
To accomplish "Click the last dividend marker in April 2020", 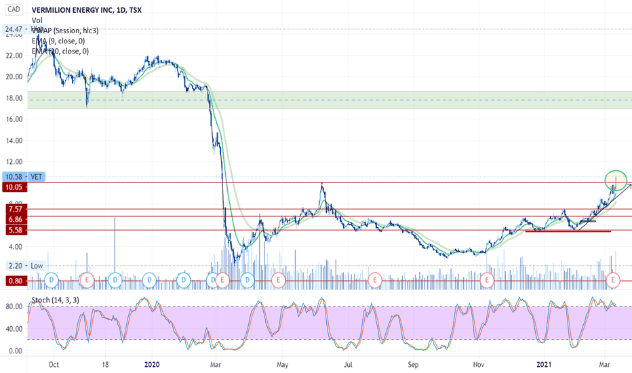I will (x=248, y=280).
